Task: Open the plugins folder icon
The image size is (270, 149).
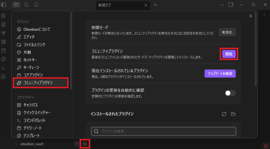Action: [x=233, y=114]
